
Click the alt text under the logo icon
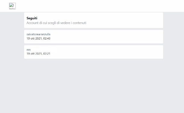tap(12, 8)
